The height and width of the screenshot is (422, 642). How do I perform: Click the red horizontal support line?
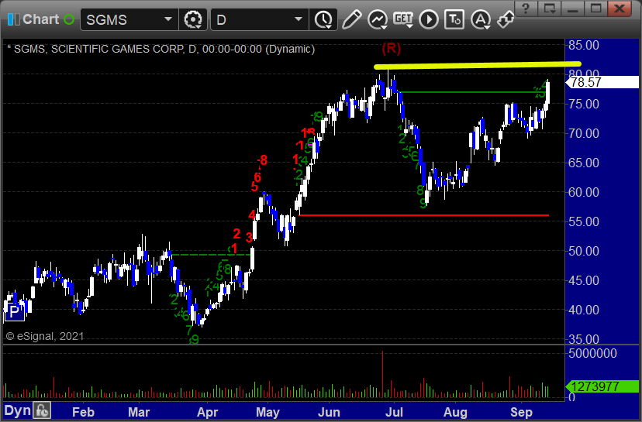pyautogui.click(x=424, y=215)
